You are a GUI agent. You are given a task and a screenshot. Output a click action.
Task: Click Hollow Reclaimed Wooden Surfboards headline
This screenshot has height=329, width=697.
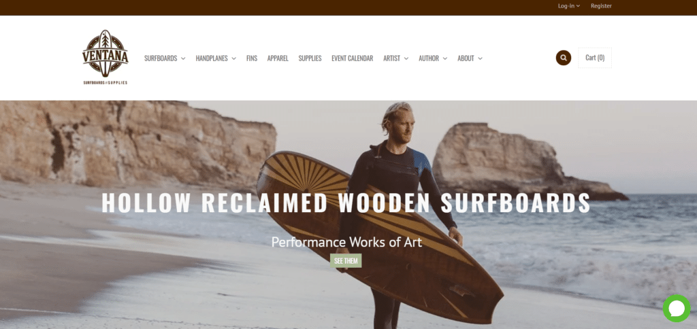(346, 203)
